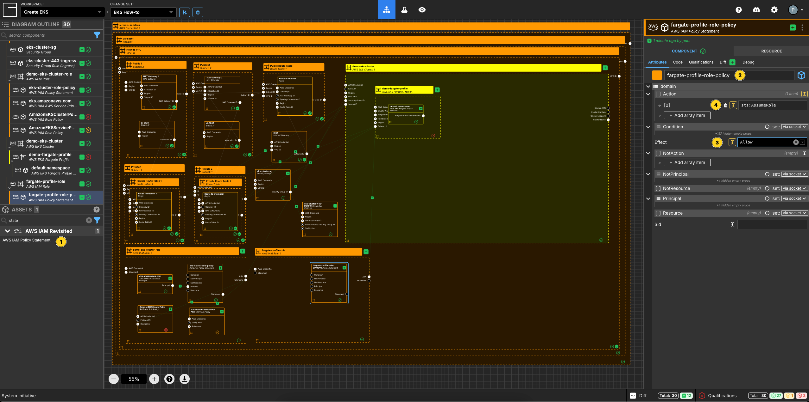The width and height of the screenshot is (809, 402).
Task: Click the Total 30 qualifications counter
Action: 758,396
